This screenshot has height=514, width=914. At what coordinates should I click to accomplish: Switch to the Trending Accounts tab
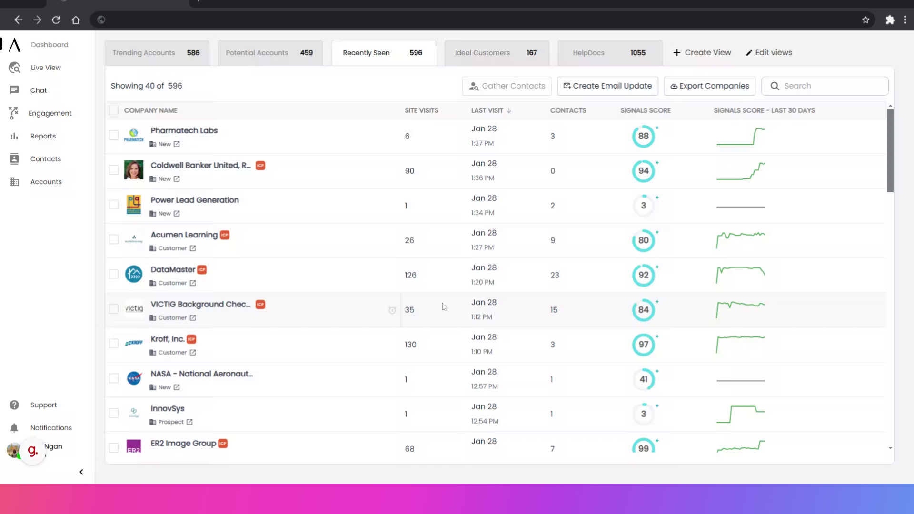pyautogui.click(x=157, y=53)
